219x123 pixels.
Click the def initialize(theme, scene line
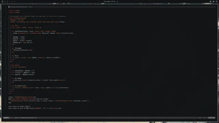[x=34, y=31]
